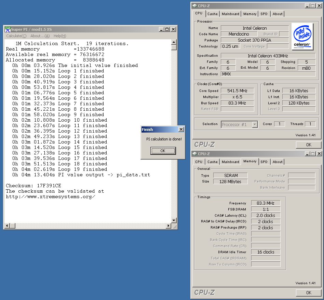The width and height of the screenshot is (324, 300).
Task: Click the Level 2 cache value 128 KBytes
Action: pyautogui.click(x=299, y=103)
